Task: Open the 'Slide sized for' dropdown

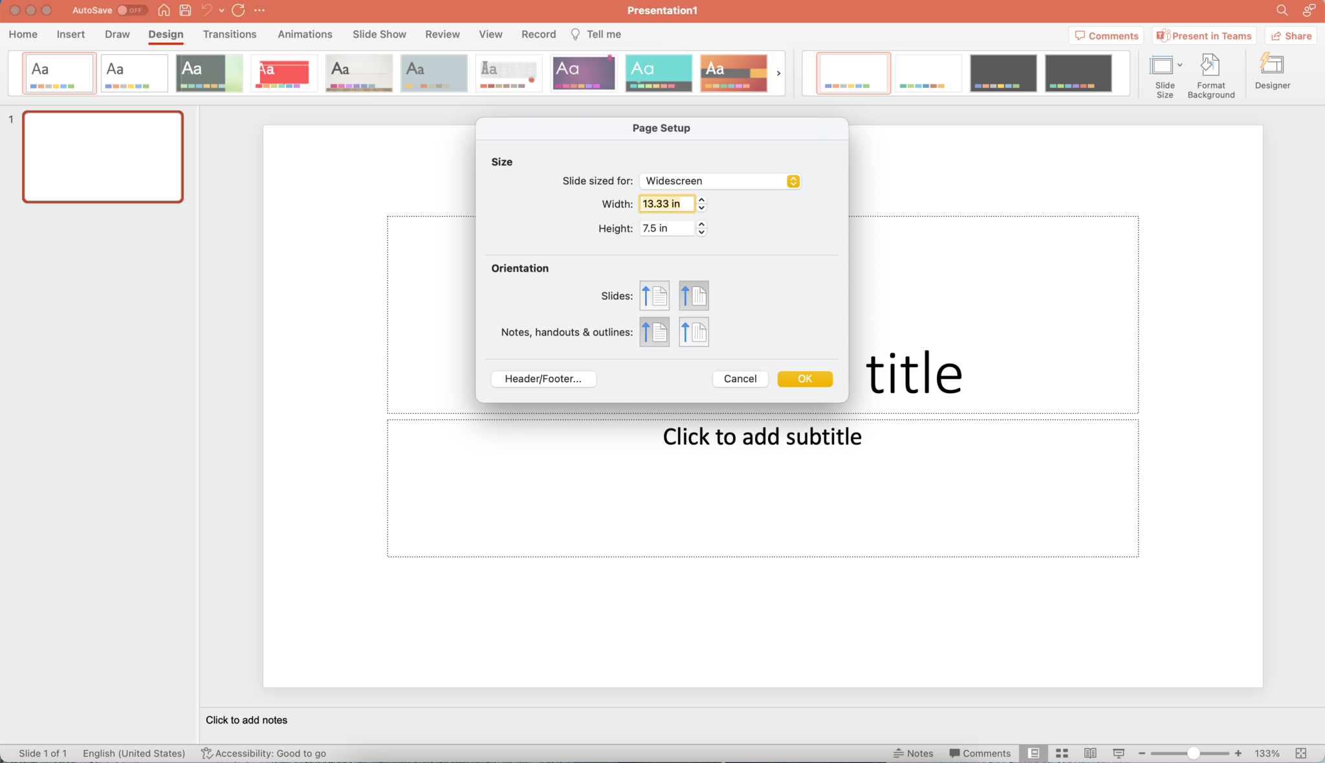Action: click(719, 181)
